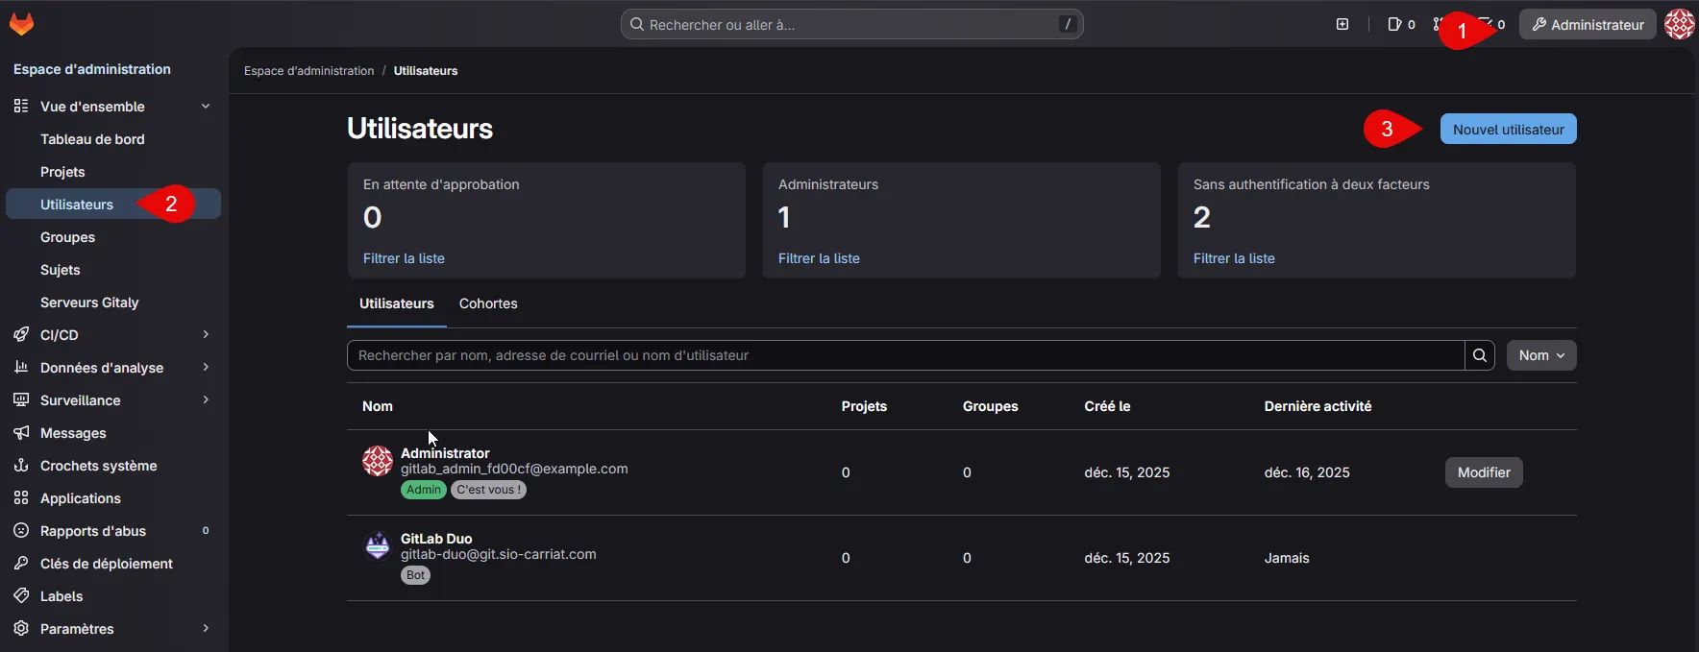Click Modifier for the Administrator user
This screenshot has width=1699, height=652.
coord(1483,472)
